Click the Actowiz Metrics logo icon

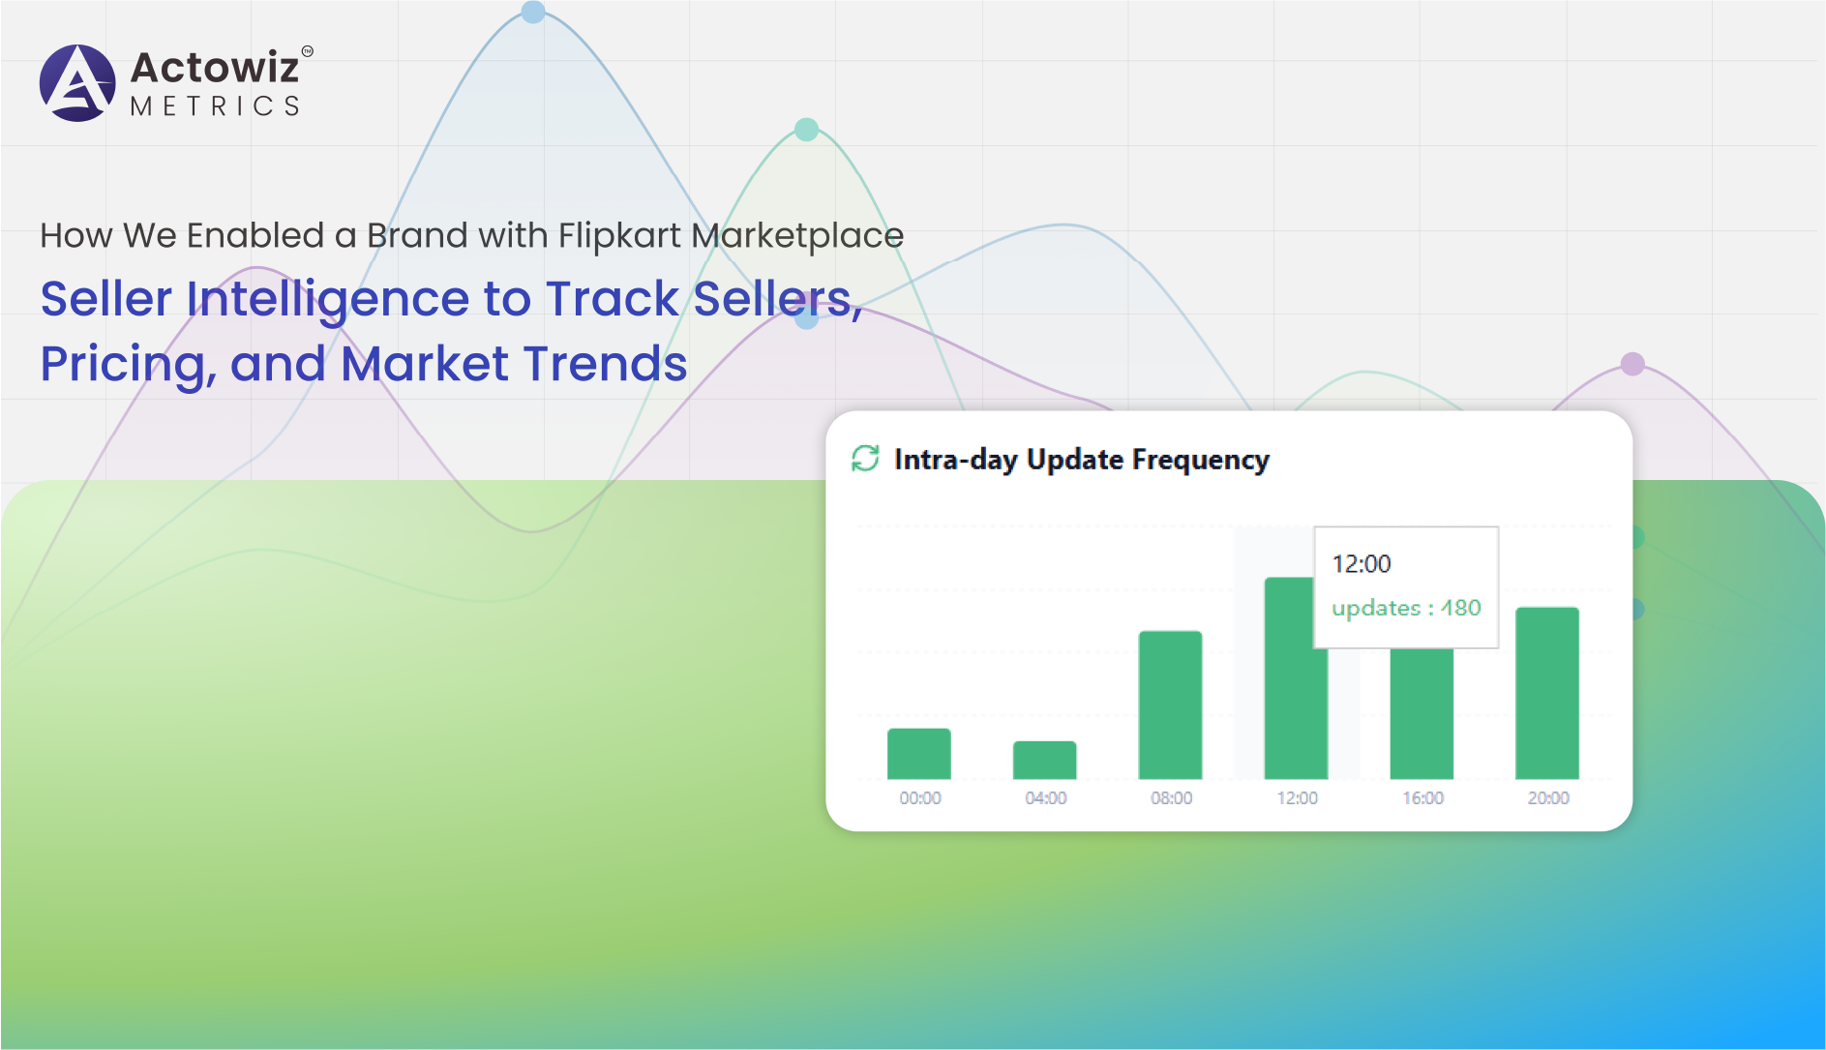click(77, 83)
